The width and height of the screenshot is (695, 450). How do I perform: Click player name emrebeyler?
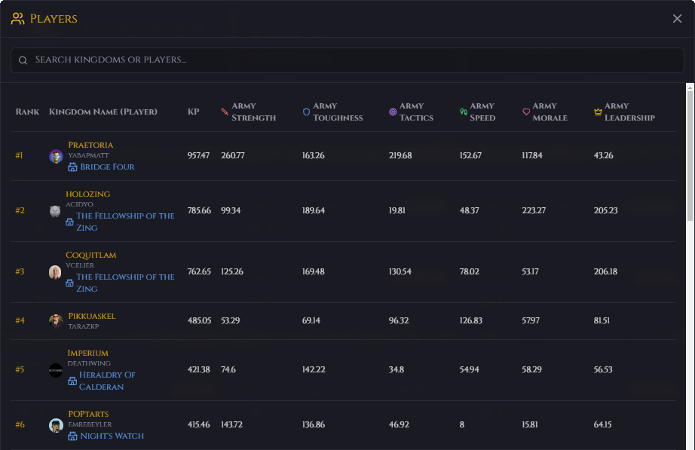[x=90, y=424]
